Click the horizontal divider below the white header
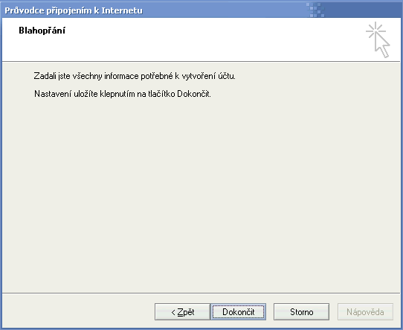 pyautogui.click(x=201, y=62)
